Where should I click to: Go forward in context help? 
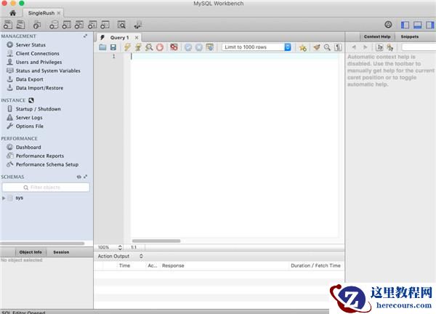[x=366, y=47]
